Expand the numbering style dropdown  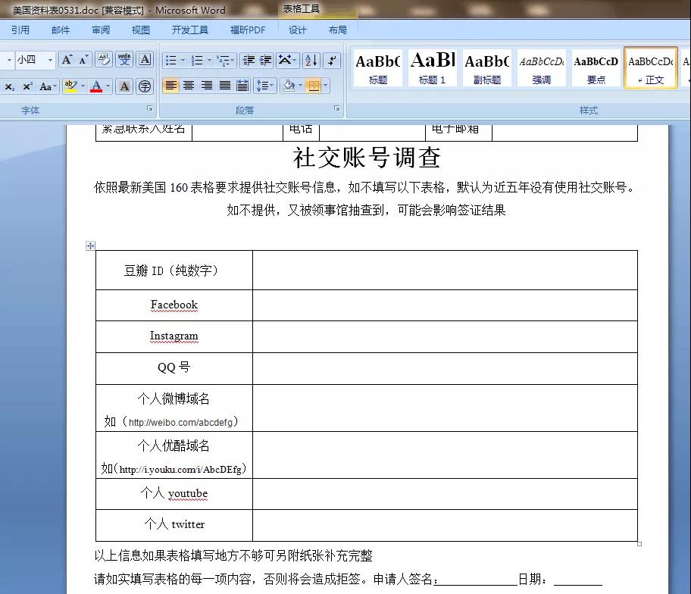point(209,61)
